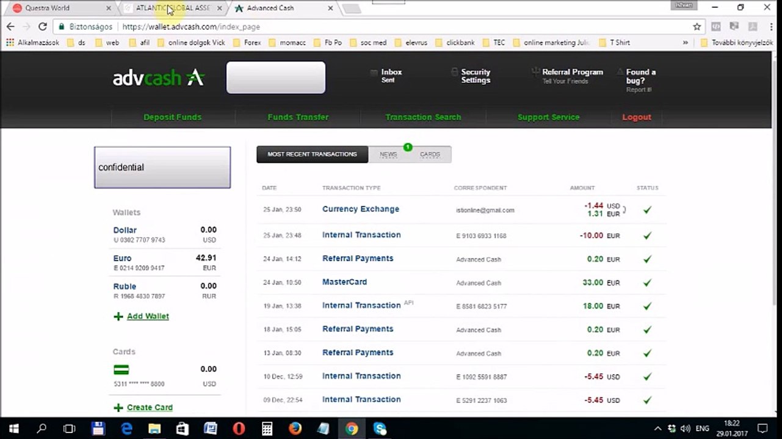Click the green plus next to Create Card
This screenshot has width=782, height=439.
[118, 408]
